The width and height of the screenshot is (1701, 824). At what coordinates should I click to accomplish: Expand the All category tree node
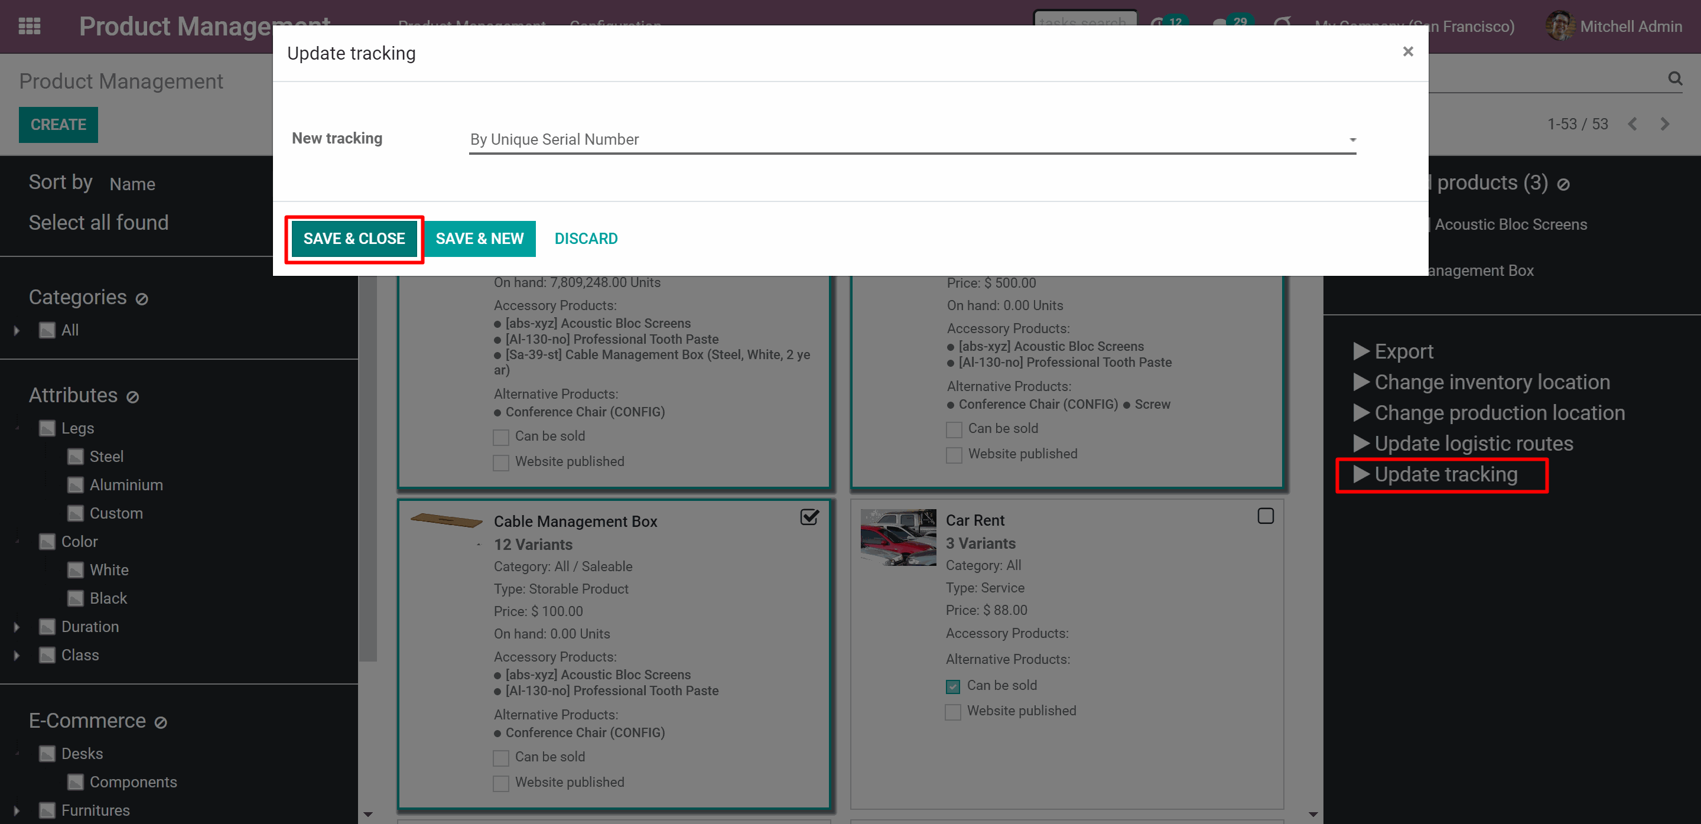coord(17,330)
